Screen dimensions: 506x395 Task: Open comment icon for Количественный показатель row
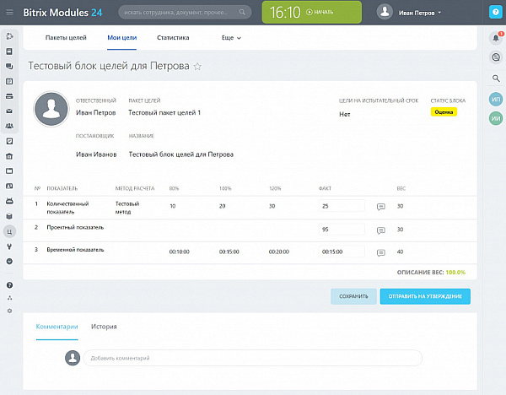(x=380, y=207)
